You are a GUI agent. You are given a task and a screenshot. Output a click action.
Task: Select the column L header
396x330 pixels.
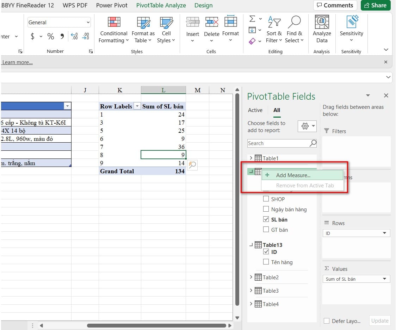[163, 90]
